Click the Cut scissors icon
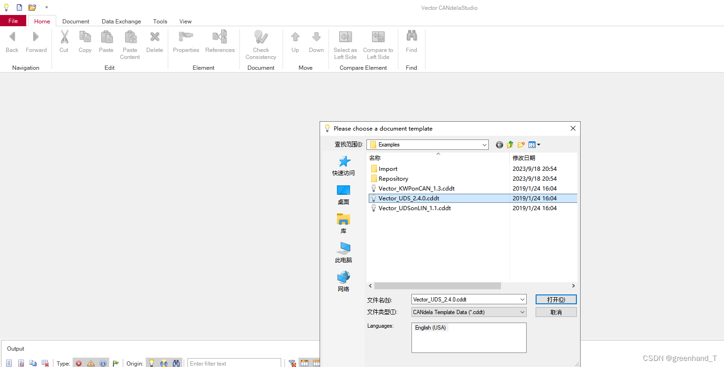 coord(64,37)
